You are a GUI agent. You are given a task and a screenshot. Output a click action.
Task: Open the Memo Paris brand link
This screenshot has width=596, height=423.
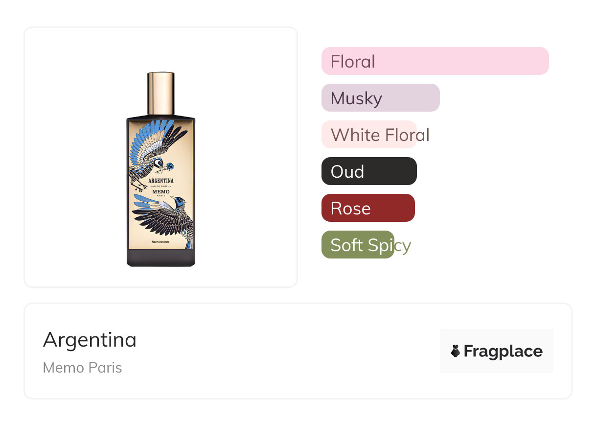point(82,368)
